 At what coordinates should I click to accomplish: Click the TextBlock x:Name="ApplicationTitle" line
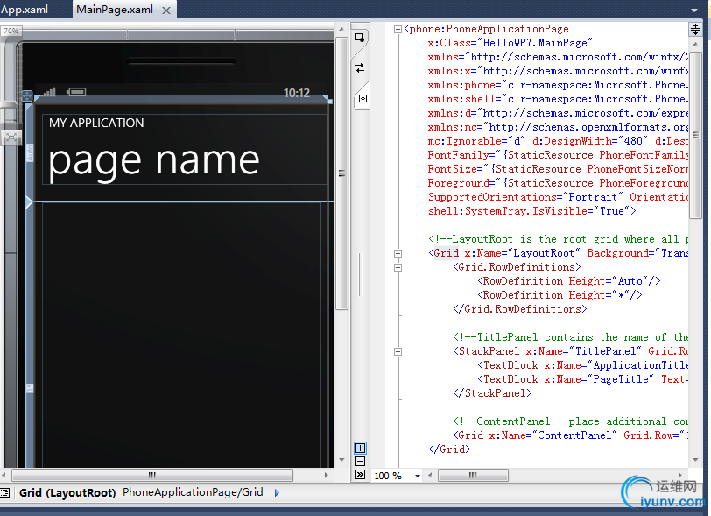coord(582,366)
